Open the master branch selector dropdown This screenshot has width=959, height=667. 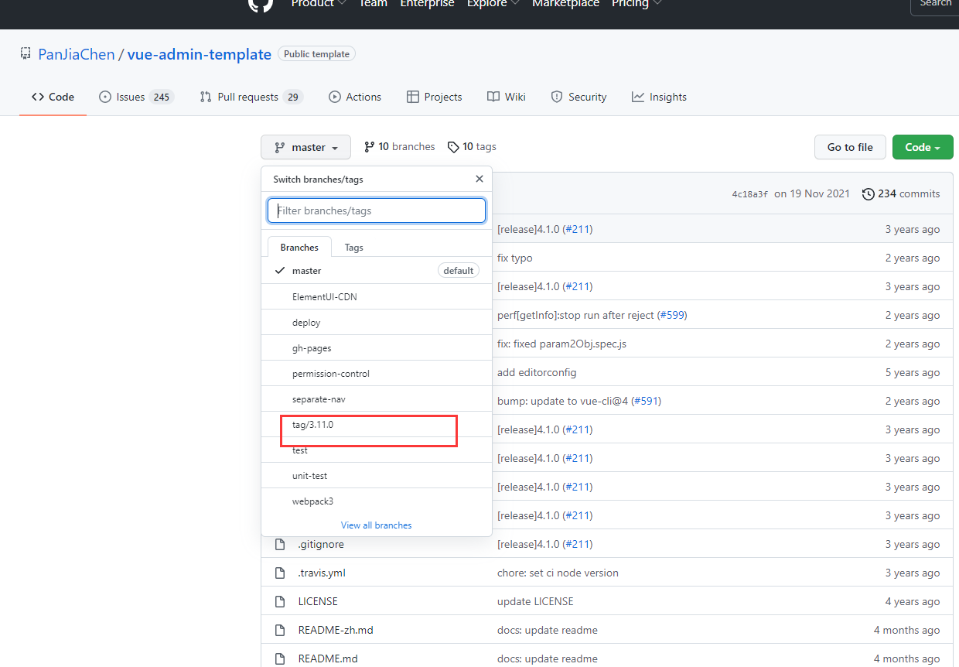click(x=305, y=146)
